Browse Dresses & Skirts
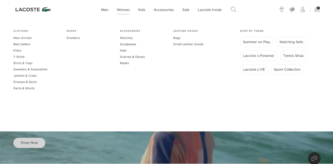Viewport: 333px width, 164px height. (x=25, y=82)
